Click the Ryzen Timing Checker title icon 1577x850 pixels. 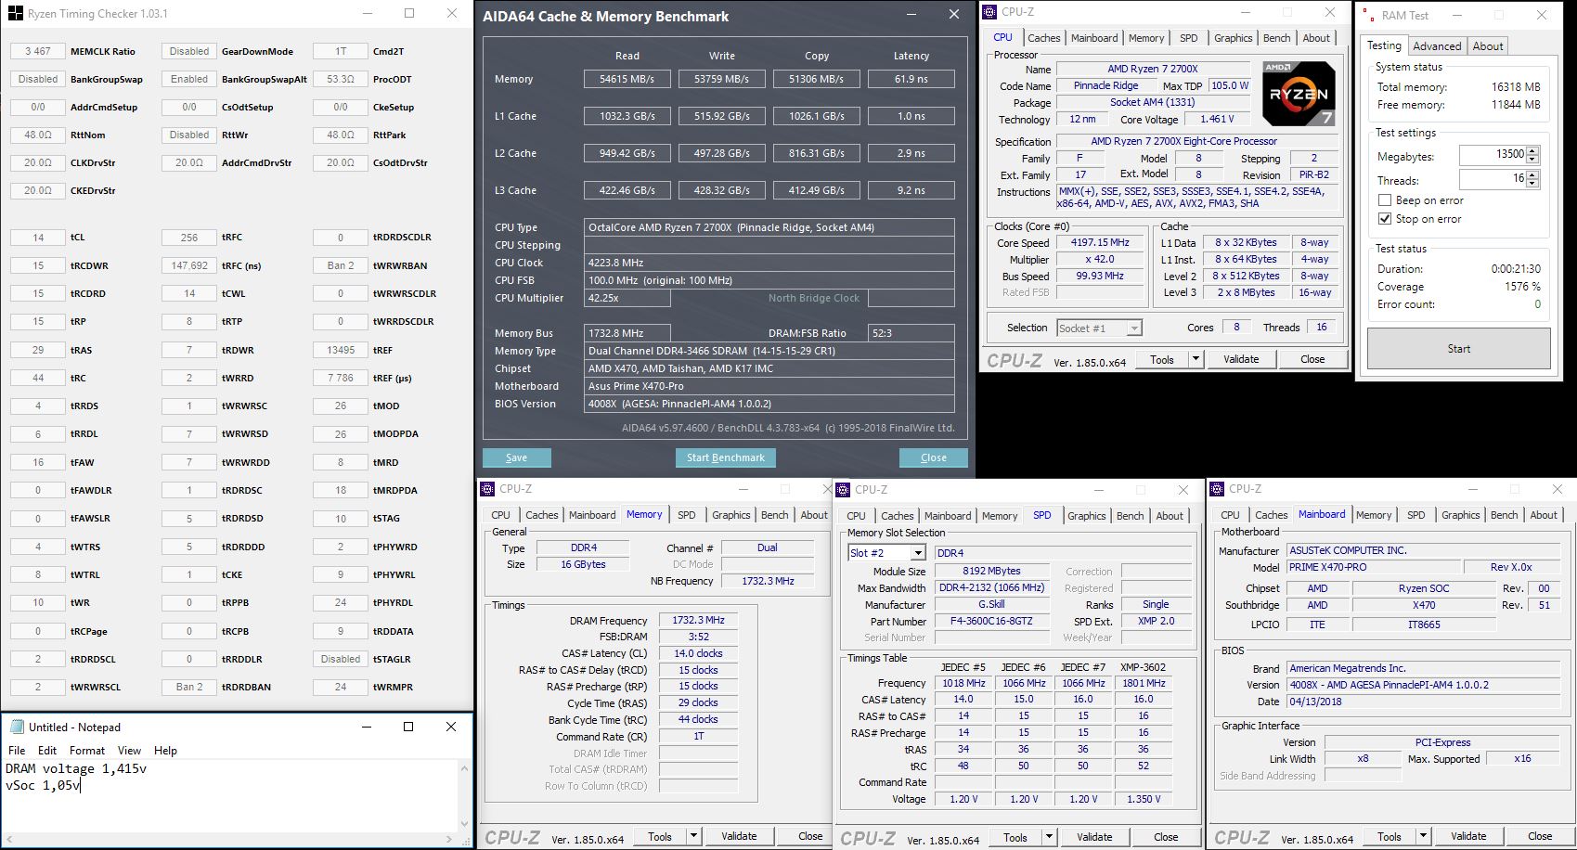[x=16, y=14]
